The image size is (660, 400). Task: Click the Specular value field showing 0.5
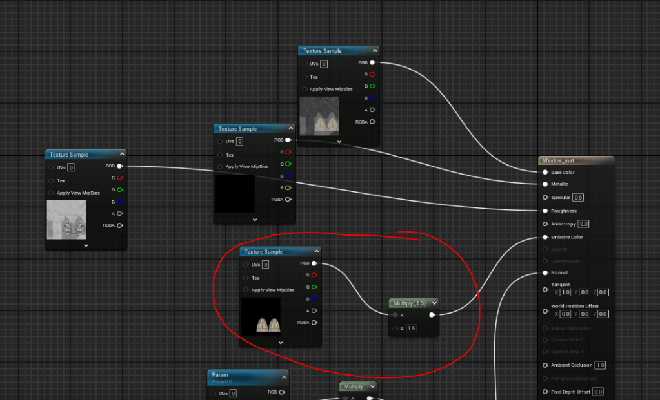tap(578, 198)
